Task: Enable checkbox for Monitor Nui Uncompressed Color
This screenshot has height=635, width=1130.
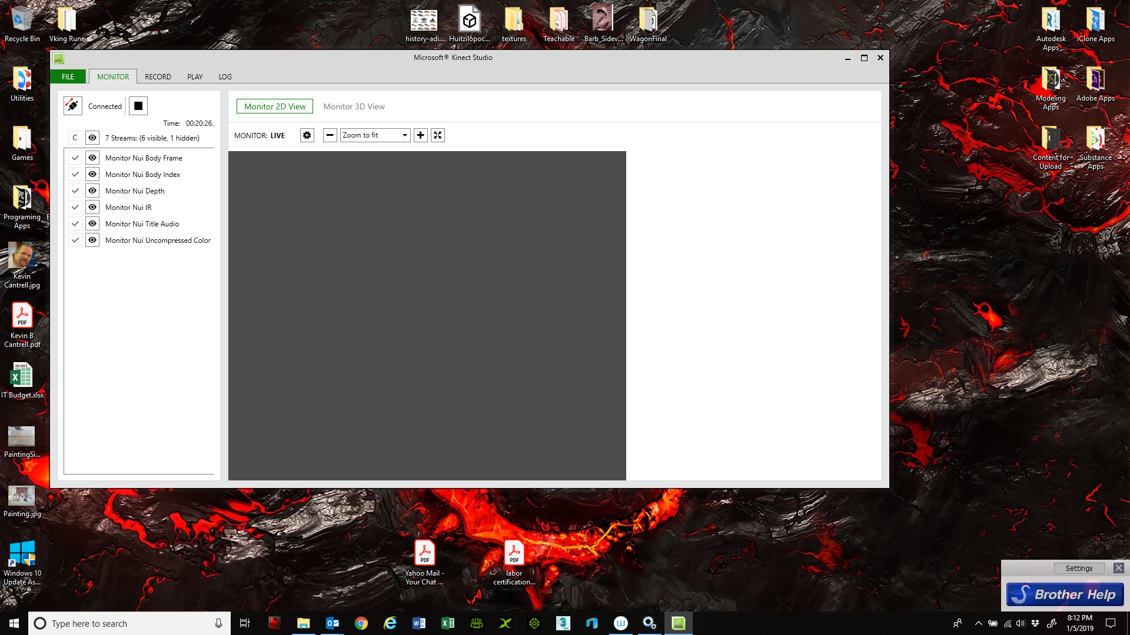Action: [75, 240]
